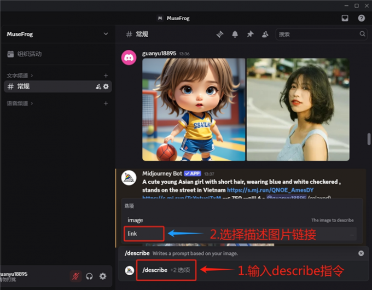The height and width of the screenshot is (290, 372).
Task: Click the MuseFrog title with M icon
Action: tap(173, 18)
